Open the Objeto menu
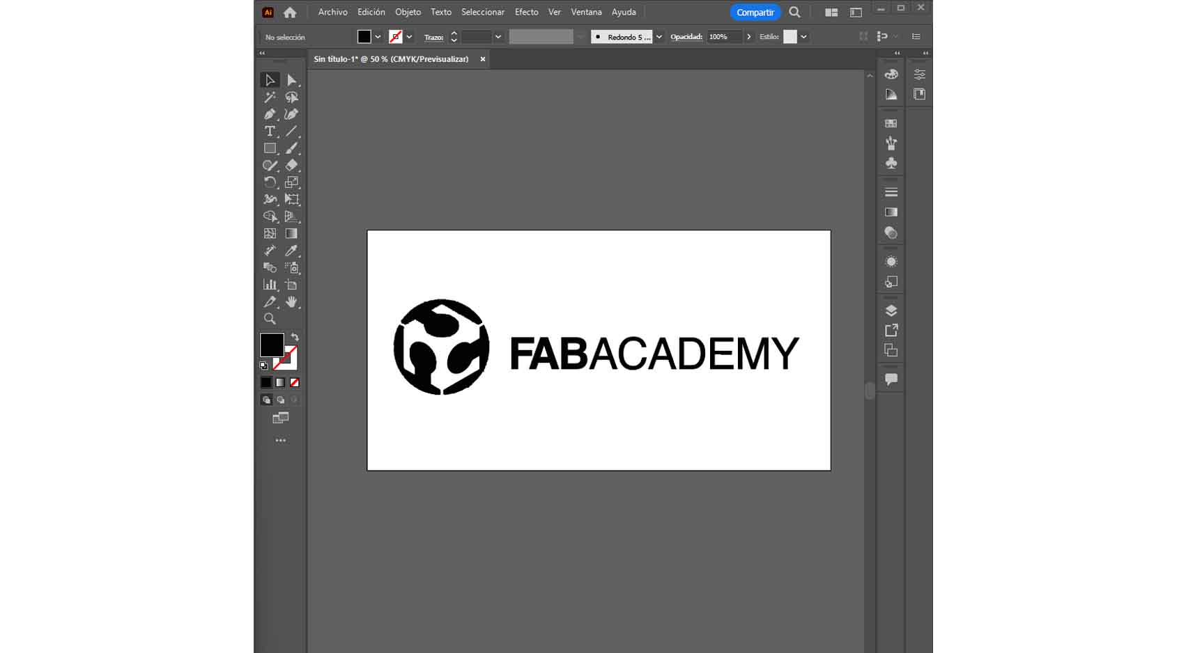The height and width of the screenshot is (653, 1186). click(x=408, y=12)
